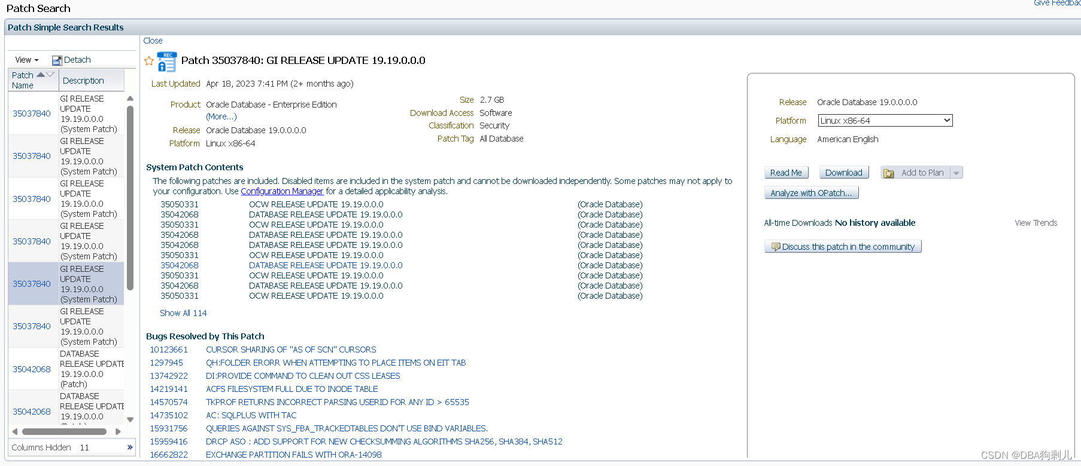Image resolution: width=1081 pixels, height=466 pixels.
Task: Click the Add to Plan button
Action: click(916, 173)
